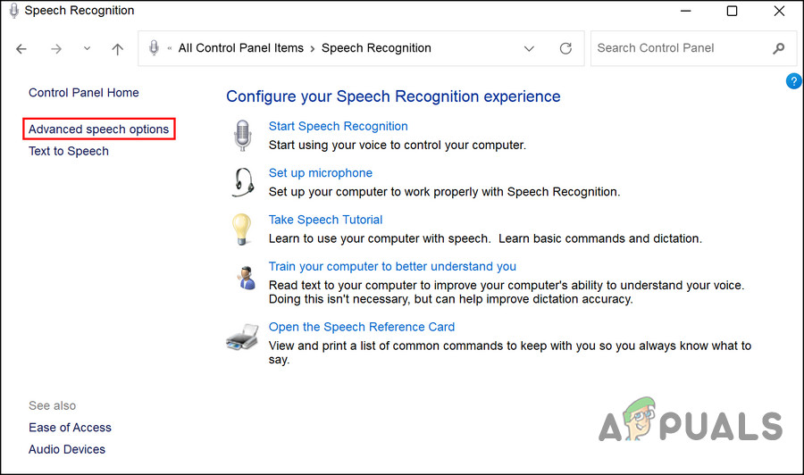Screen dimensions: 804x475
Task: Click the headset icon beside Set up microphone
Action: tap(241, 182)
